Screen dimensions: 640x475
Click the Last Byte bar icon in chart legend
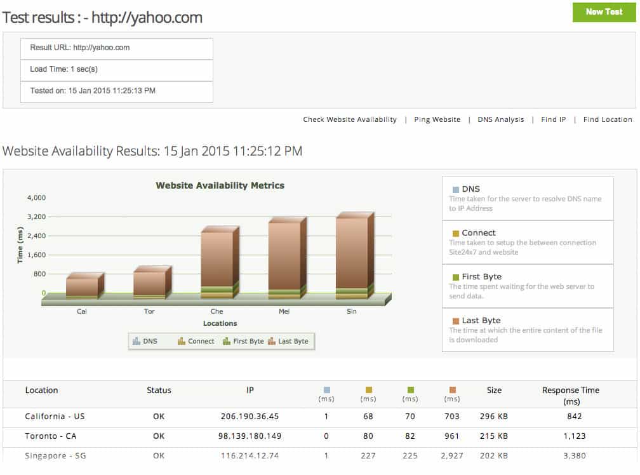272,341
